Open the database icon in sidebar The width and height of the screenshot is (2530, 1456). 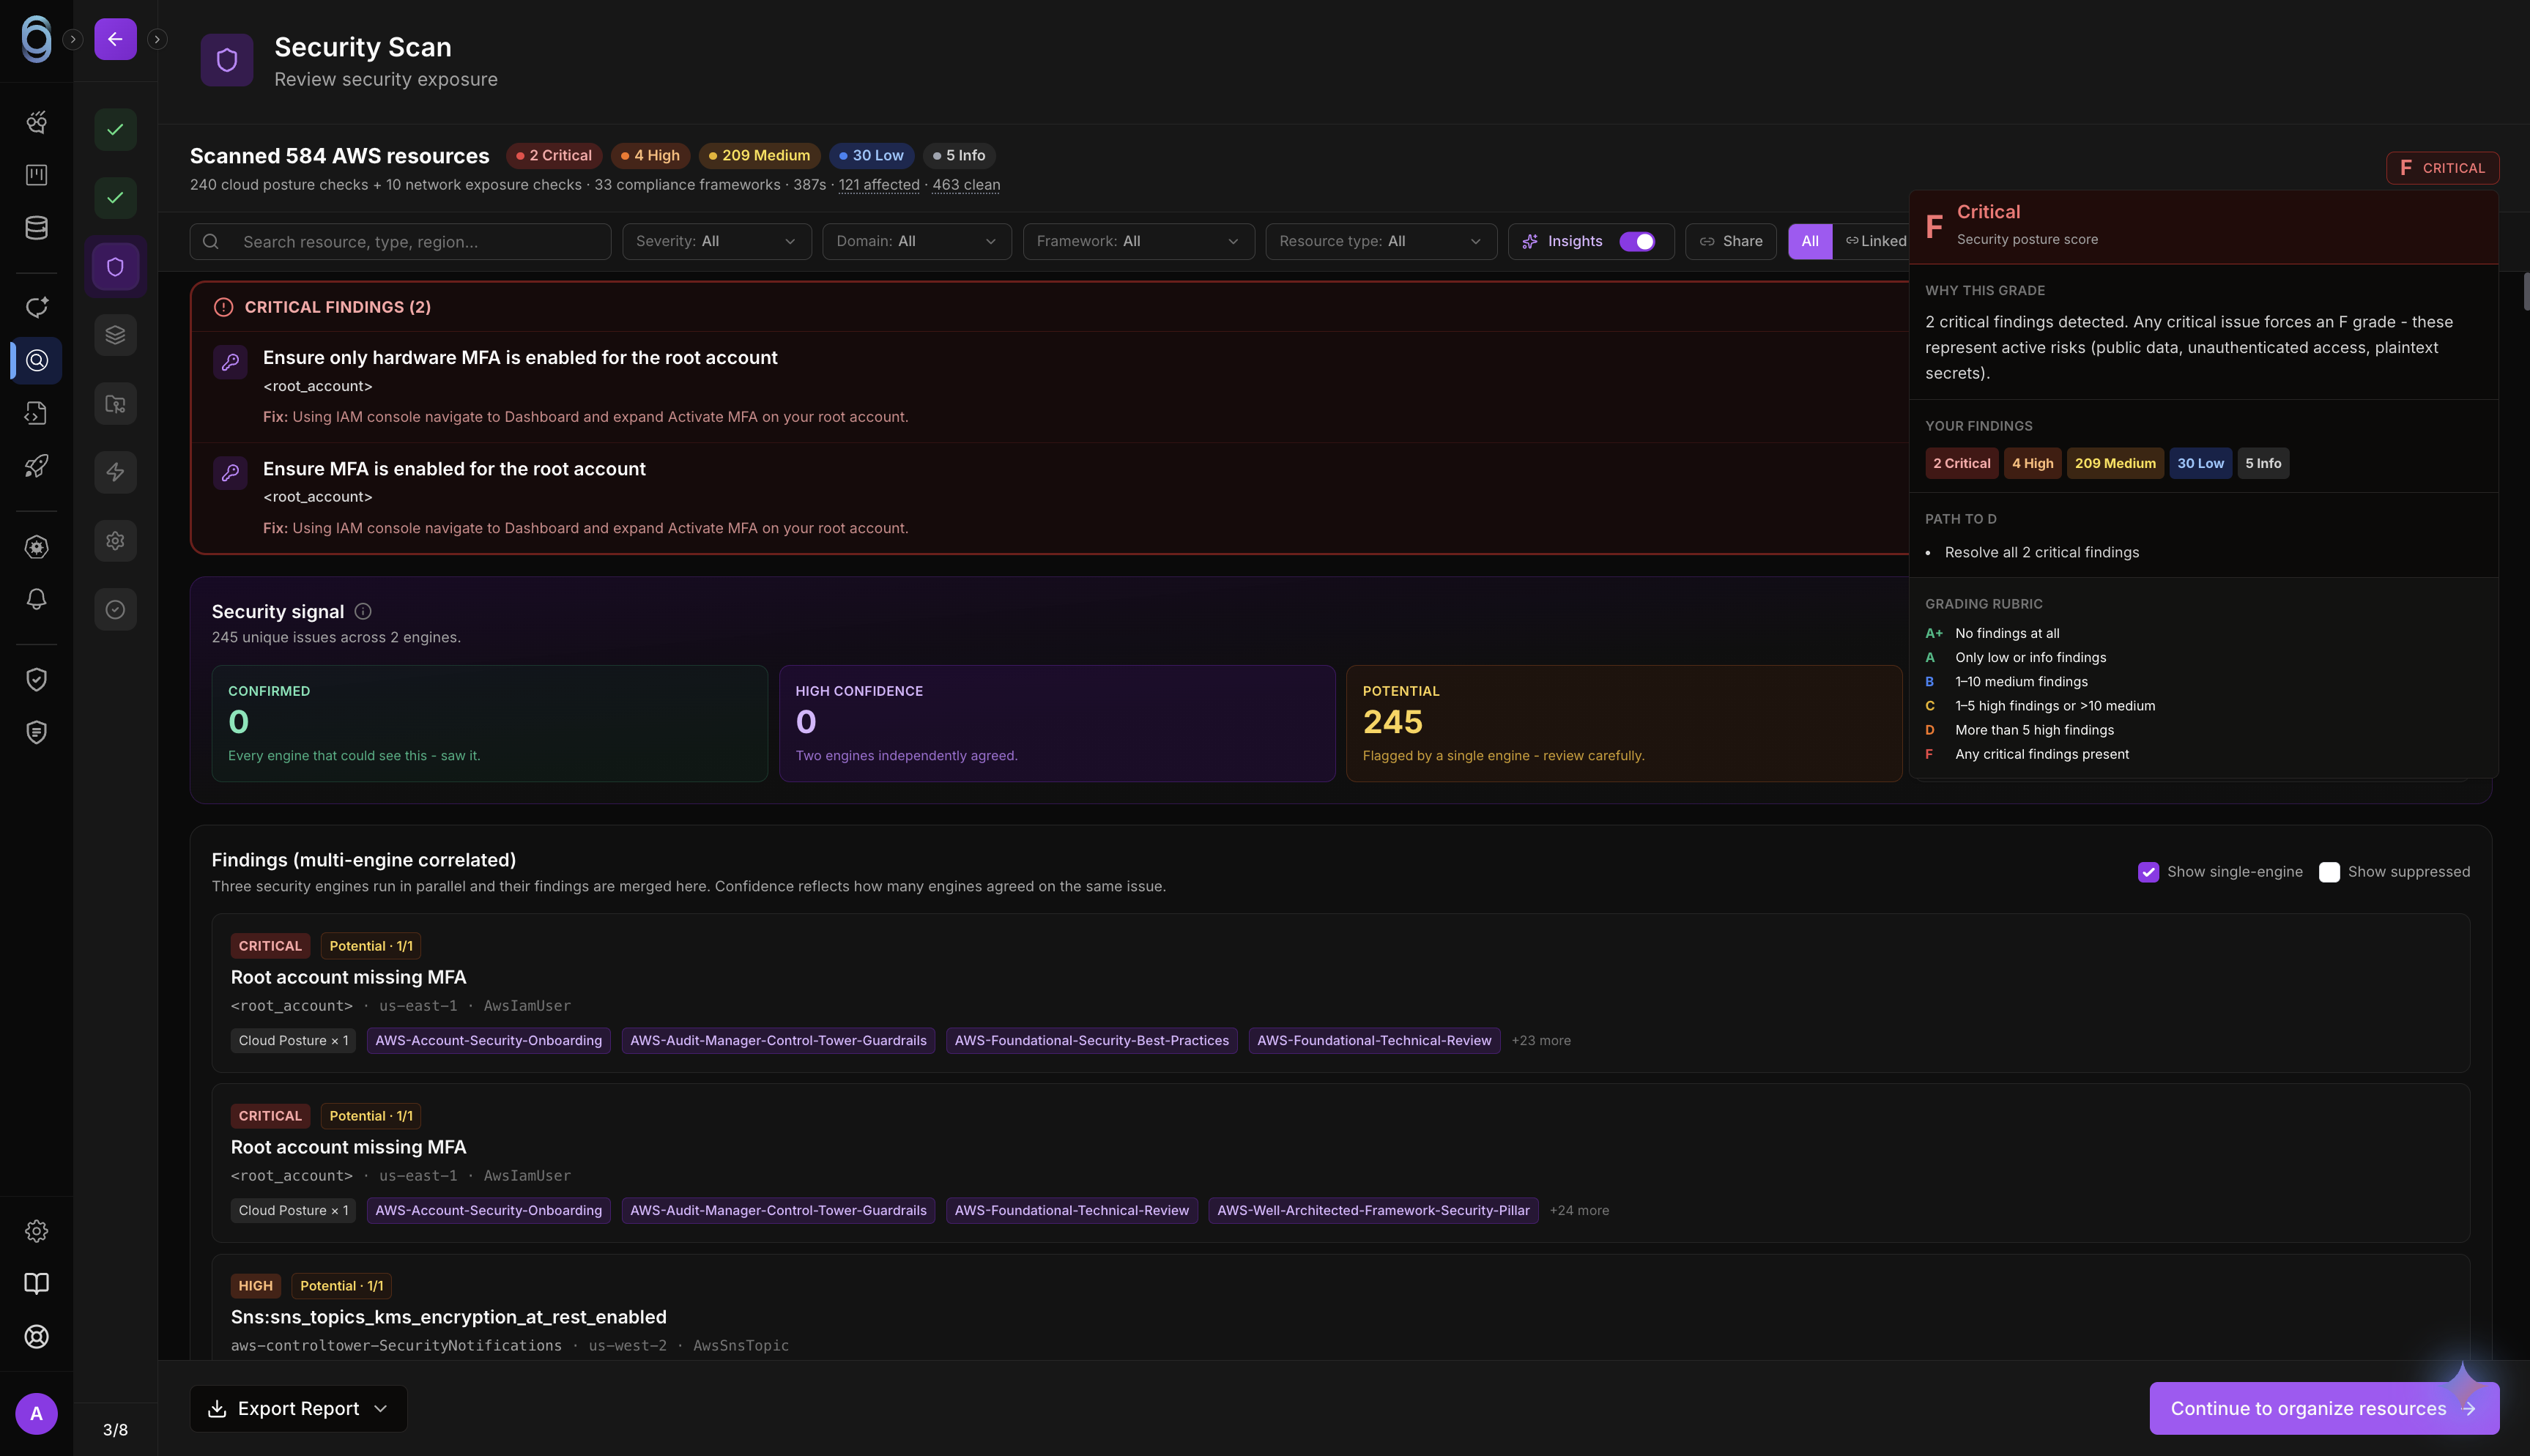coord(36,228)
